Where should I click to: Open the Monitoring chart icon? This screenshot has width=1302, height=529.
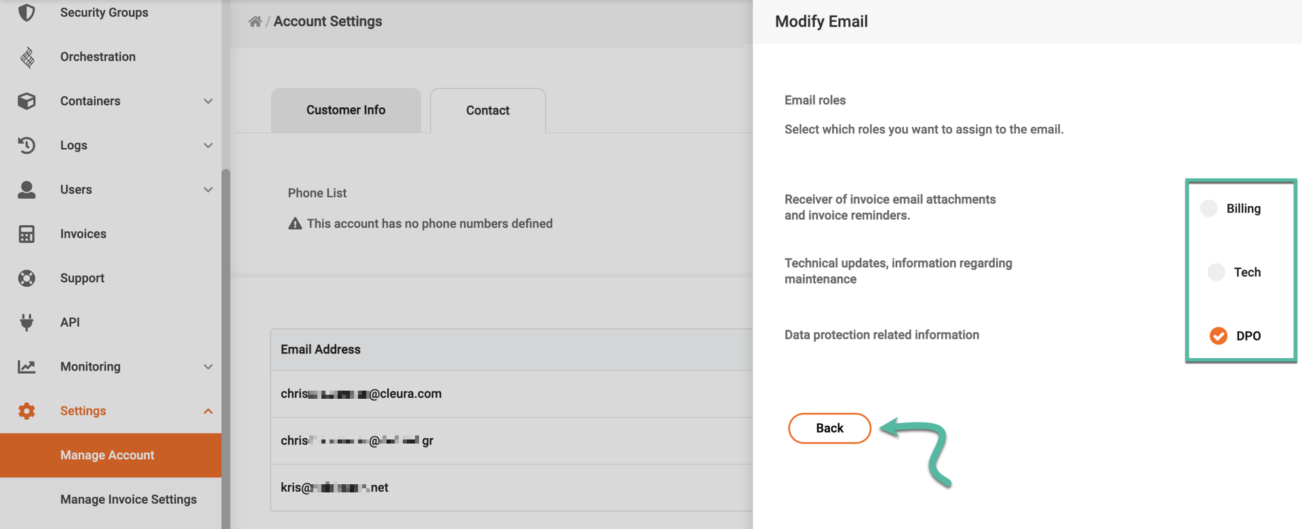[x=26, y=366]
